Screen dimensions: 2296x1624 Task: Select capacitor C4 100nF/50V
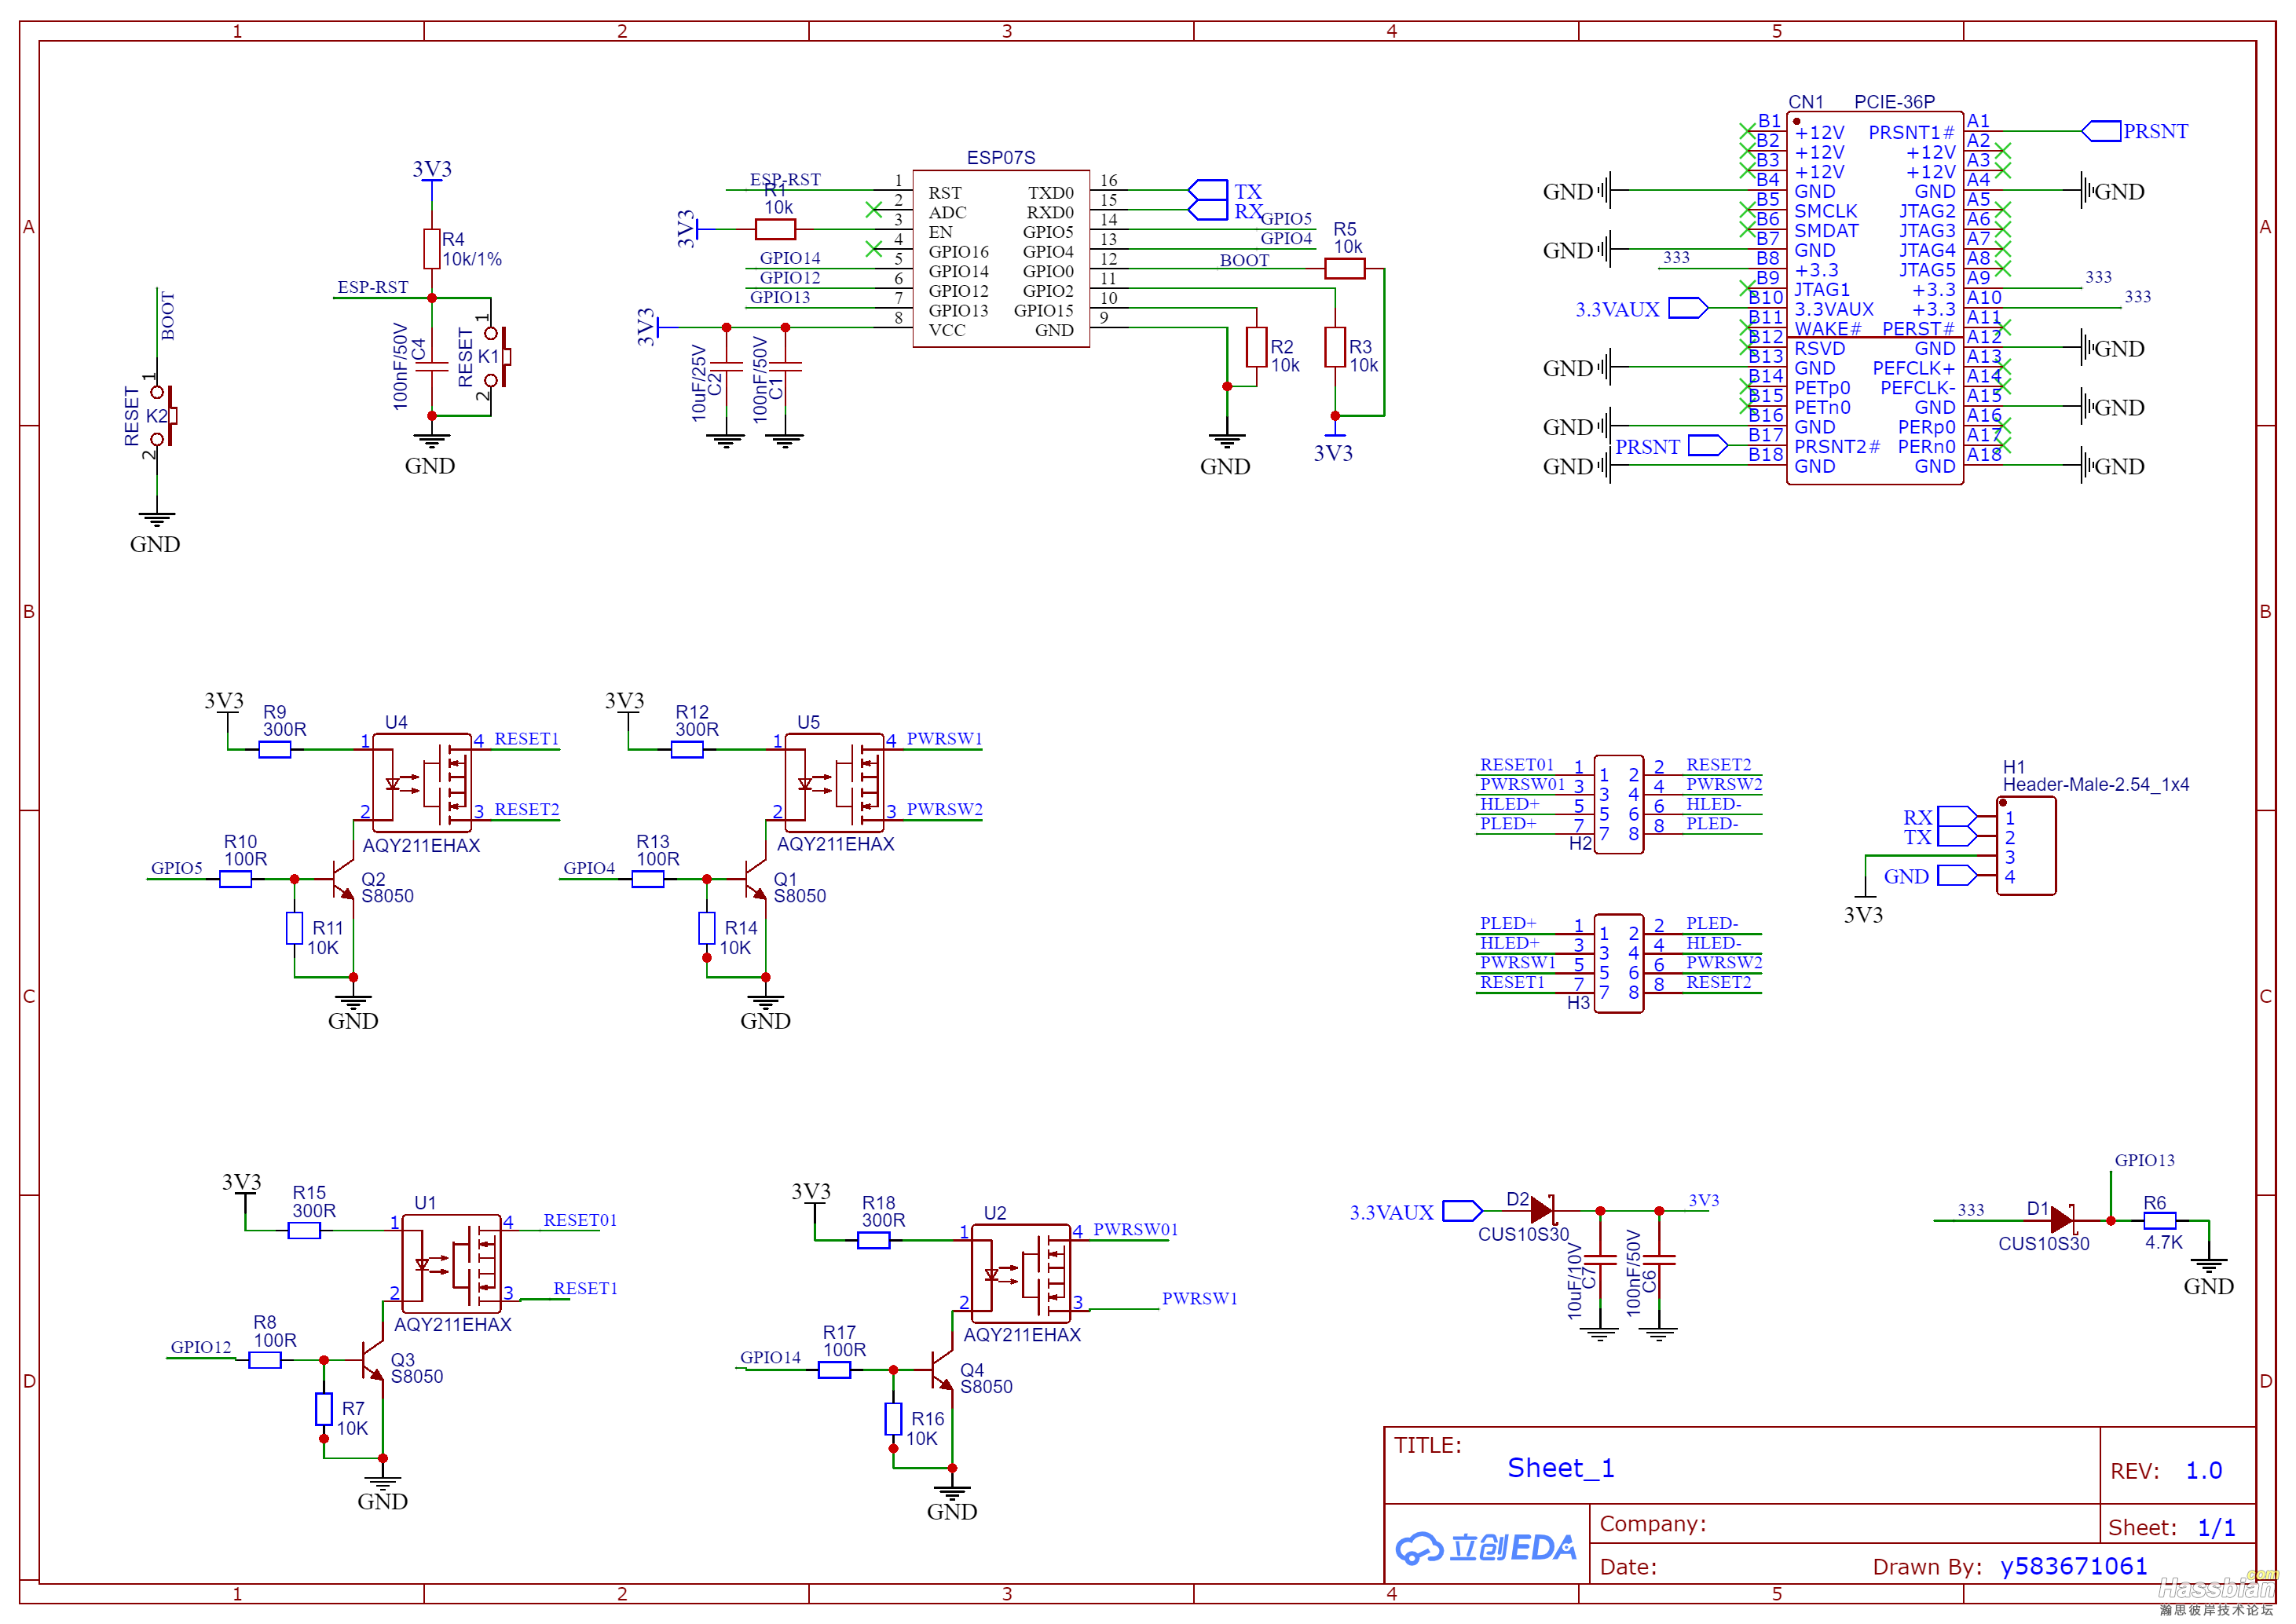(x=432, y=367)
